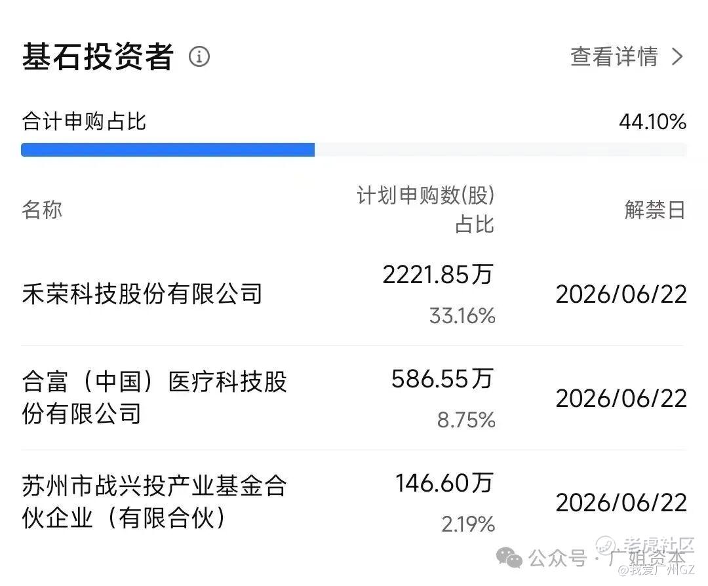The image size is (708, 586).
Task: Click the 老虎社区 watermark logo
Action: point(608,545)
